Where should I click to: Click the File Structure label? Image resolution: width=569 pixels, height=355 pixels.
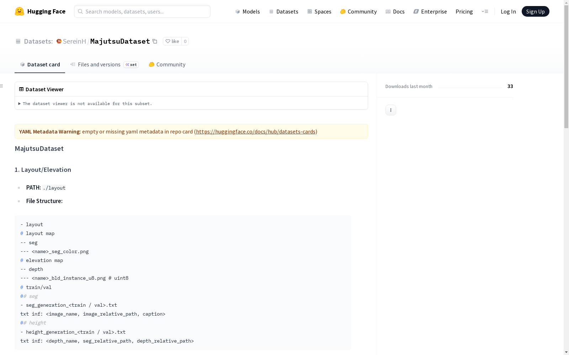[x=44, y=201]
